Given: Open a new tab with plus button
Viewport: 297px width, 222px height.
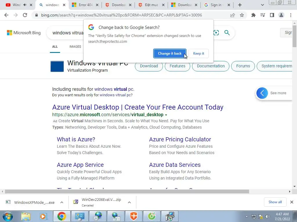Looking at the screenshot, I should pos(240,5).
